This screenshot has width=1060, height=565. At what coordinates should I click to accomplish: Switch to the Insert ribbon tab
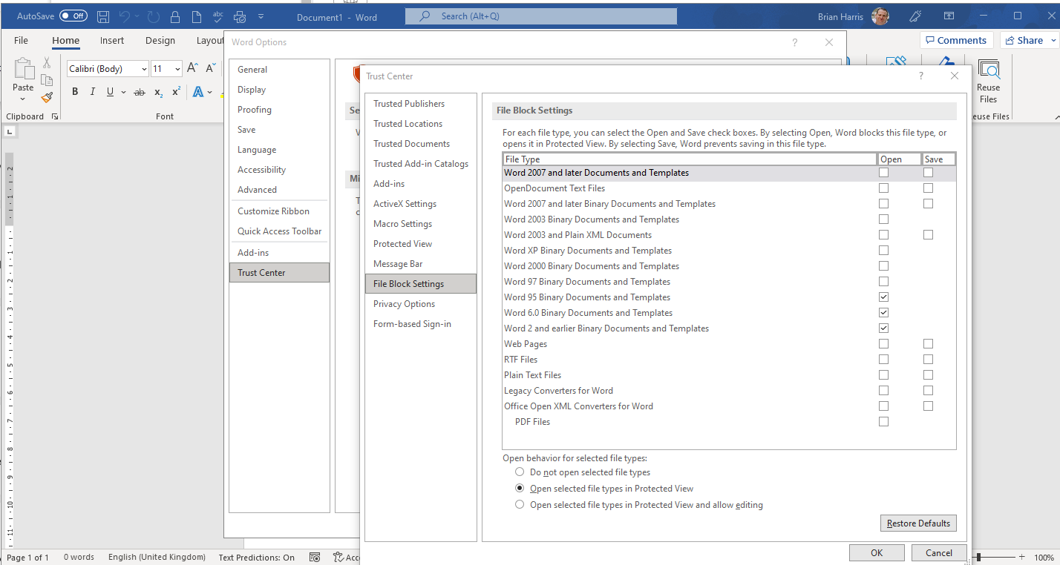click(x=112, y=41)
